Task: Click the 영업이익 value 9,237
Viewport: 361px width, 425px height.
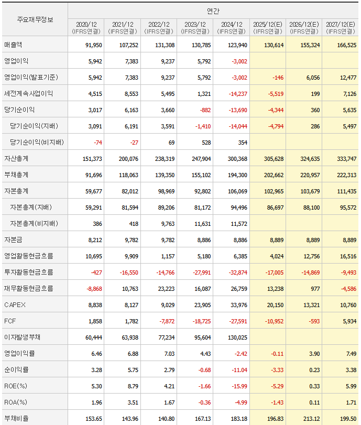Action: [x=168, y=61]
